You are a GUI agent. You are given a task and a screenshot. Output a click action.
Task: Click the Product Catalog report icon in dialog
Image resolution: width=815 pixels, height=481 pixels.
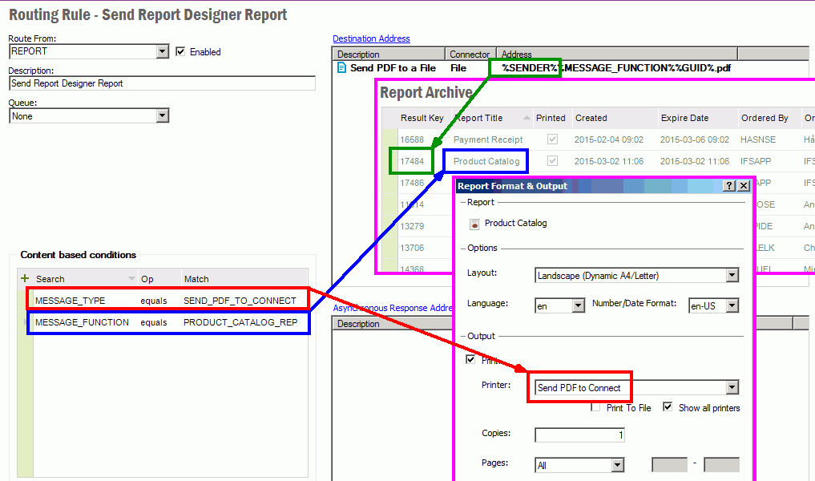click(x=474, y=224)
